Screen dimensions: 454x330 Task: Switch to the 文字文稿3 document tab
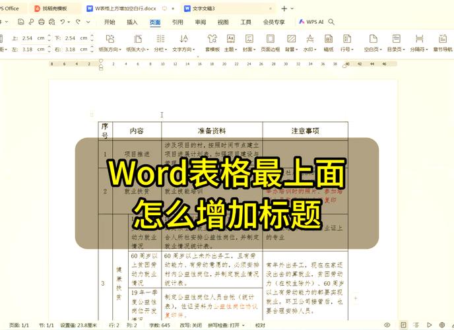click(229, 9)
